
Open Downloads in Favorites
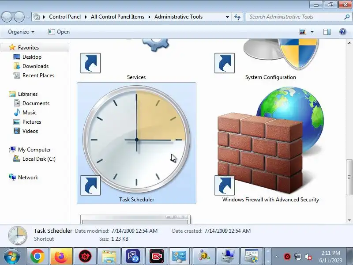(36, 66)
